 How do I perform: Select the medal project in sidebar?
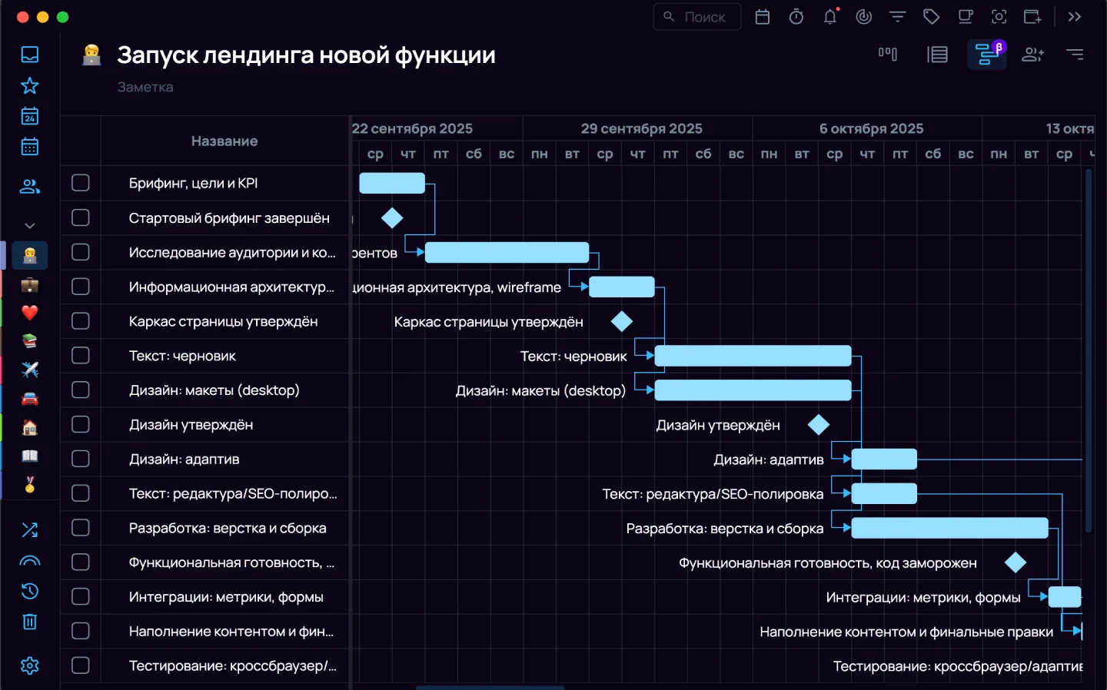pos(30,485)
